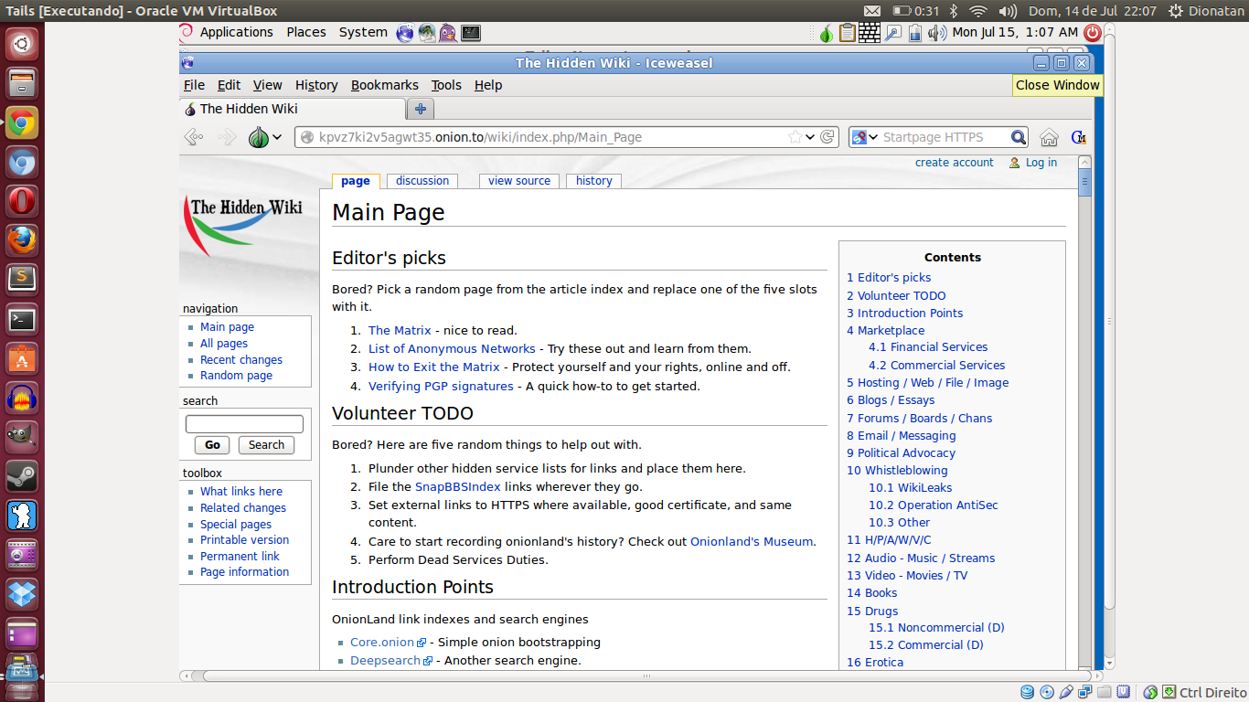Click the Vidalia onion icon in Tails tray
Viewport: 1249px width, 702px height.
(x=826, y=34)
